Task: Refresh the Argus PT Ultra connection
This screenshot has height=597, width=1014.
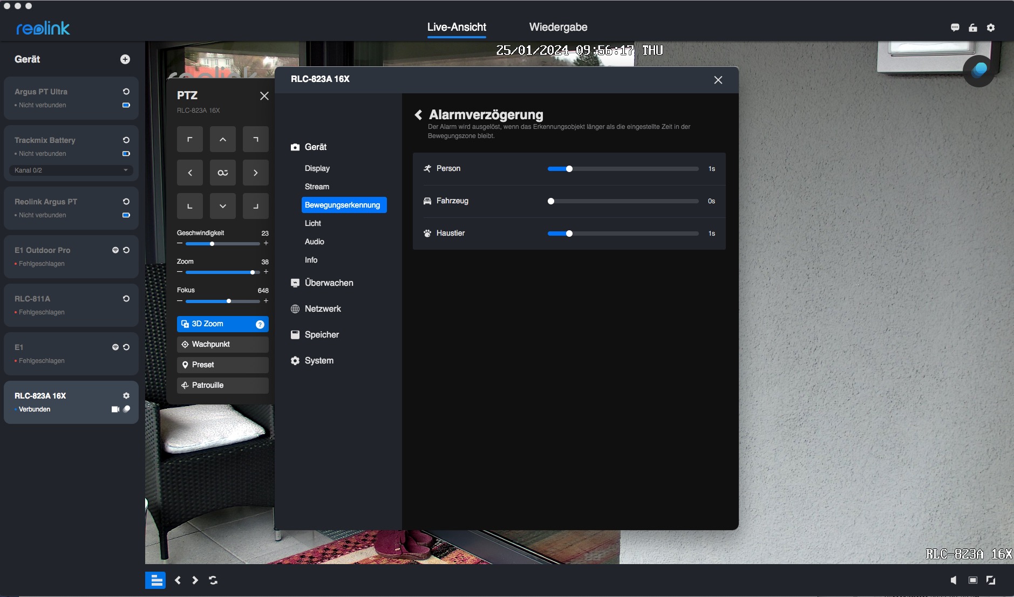Action: click(126, 92)
